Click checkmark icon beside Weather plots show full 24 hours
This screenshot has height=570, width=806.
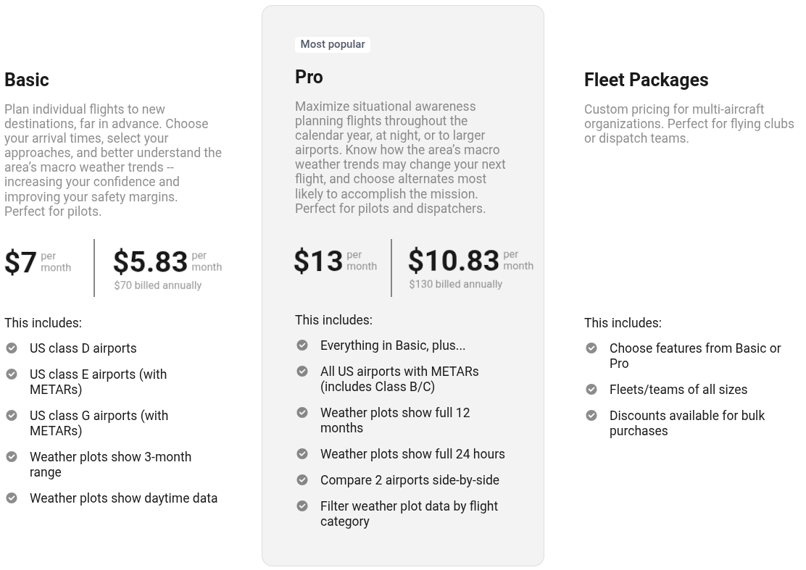[x=302, y=454]
